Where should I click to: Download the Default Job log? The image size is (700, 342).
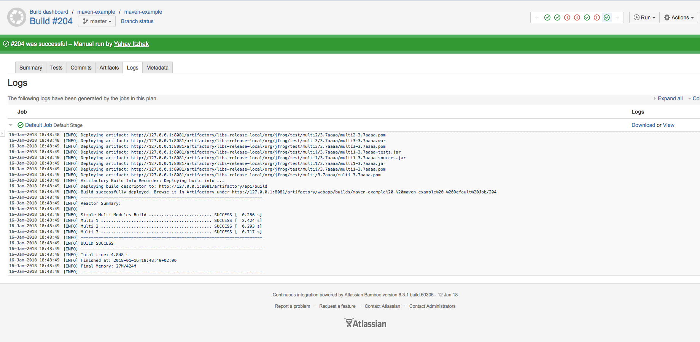pos(643,125)
